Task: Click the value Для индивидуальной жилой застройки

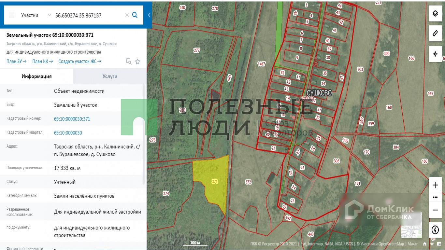Action: 97,212
